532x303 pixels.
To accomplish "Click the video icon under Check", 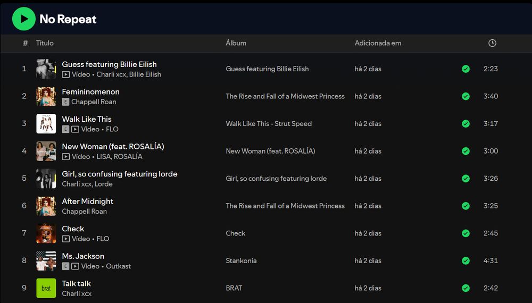I will 66,239.
